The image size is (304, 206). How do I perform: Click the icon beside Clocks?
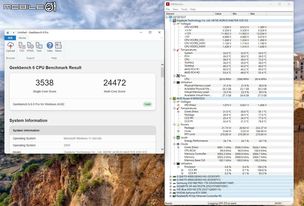click(178, 144)
